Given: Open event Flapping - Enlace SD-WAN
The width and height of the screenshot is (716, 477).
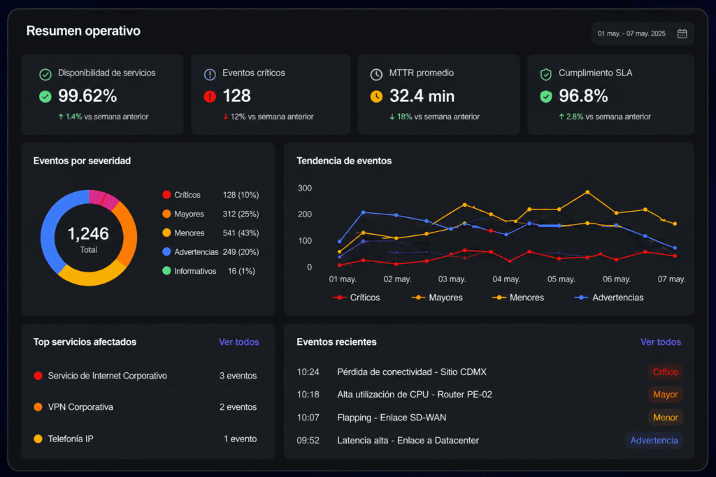Looking at the screenshot, I should pos(392,418).
